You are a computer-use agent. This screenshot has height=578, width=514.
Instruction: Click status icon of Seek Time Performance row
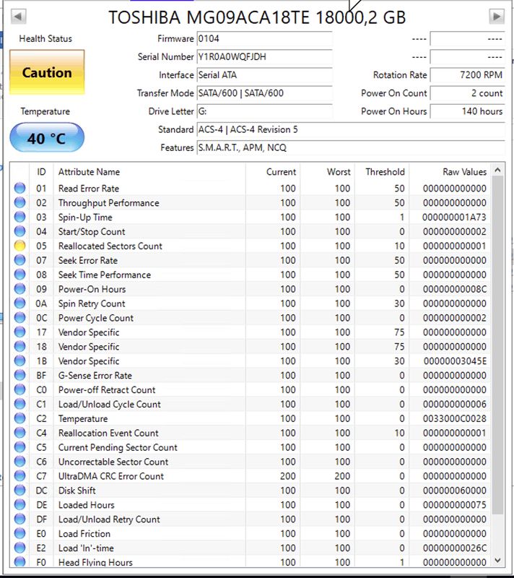(x=20, y=275)
